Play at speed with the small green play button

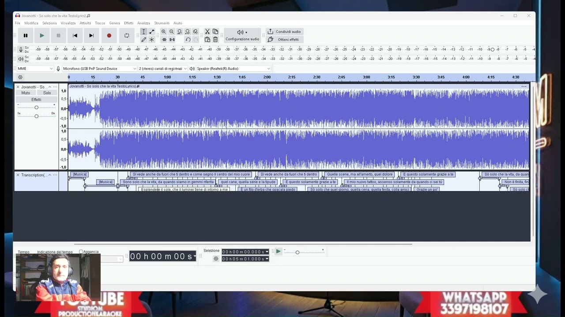pos(279,251)
